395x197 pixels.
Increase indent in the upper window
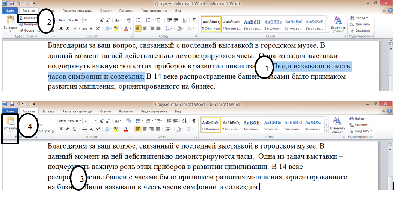pyautogui.click(x=176, y=20)
